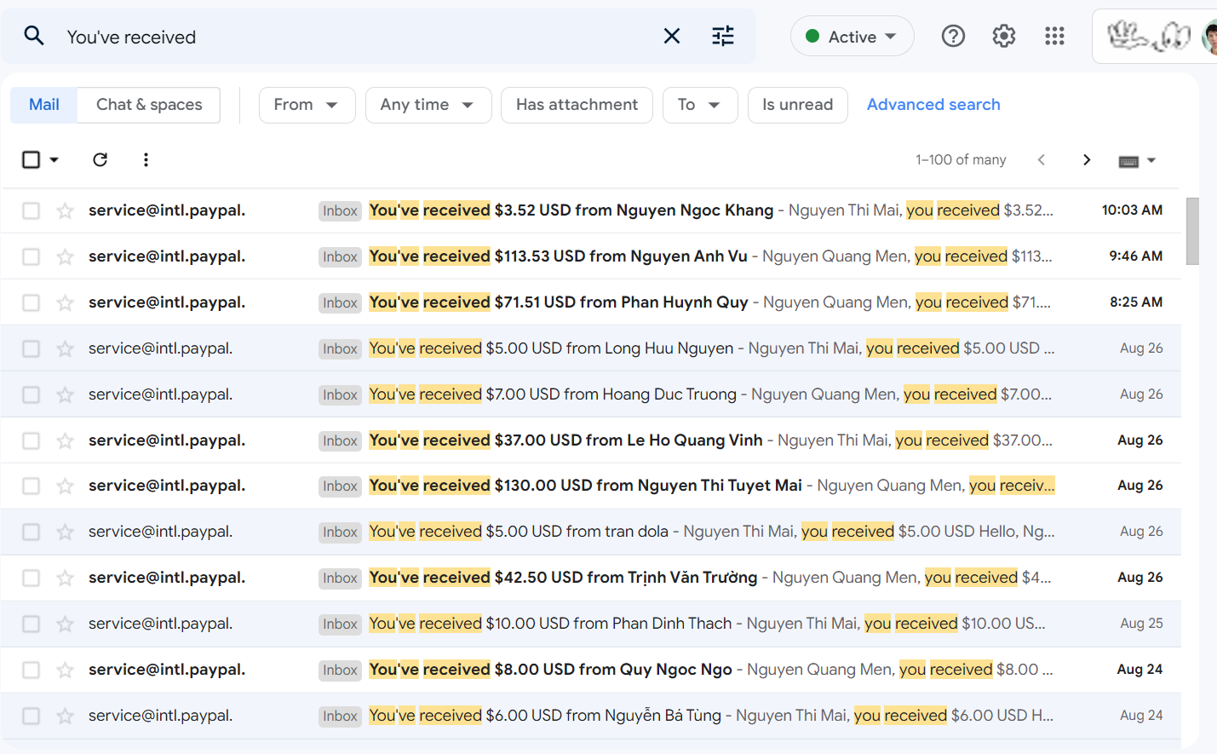
Task: Click the You've received search field
Action: [x=358, y=37]
